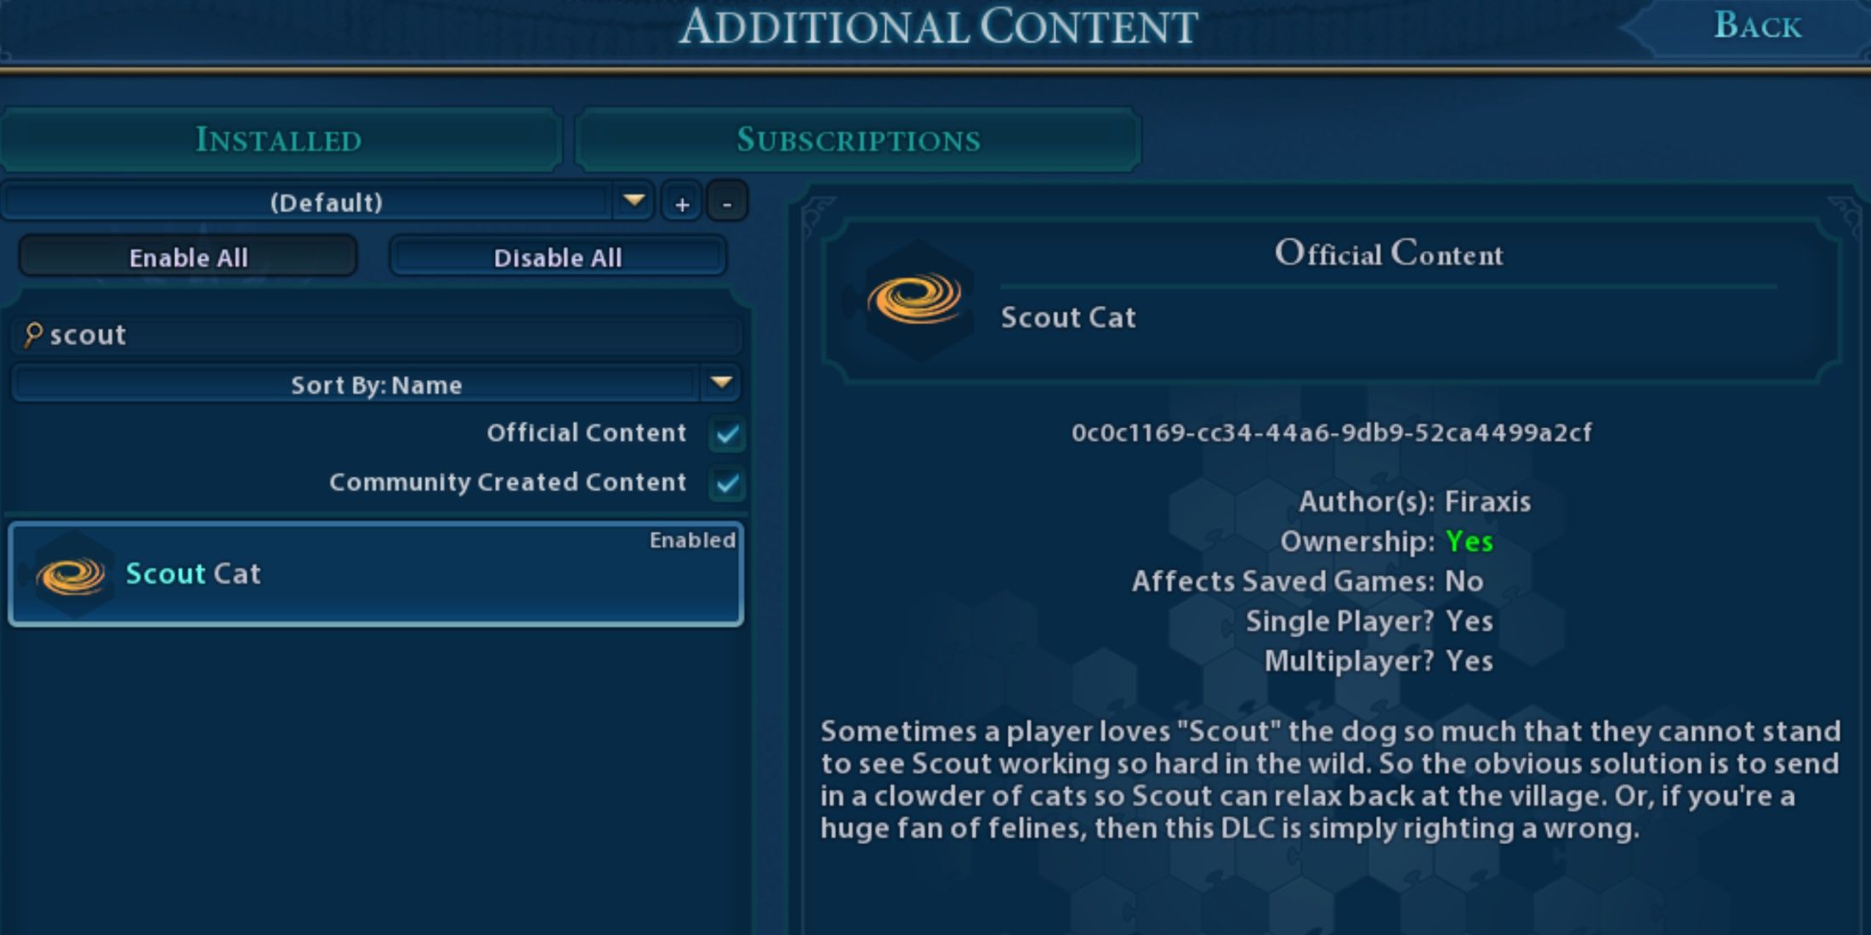
Task: Toggle the Community Created Content checkbox
Action: [729, 480]
